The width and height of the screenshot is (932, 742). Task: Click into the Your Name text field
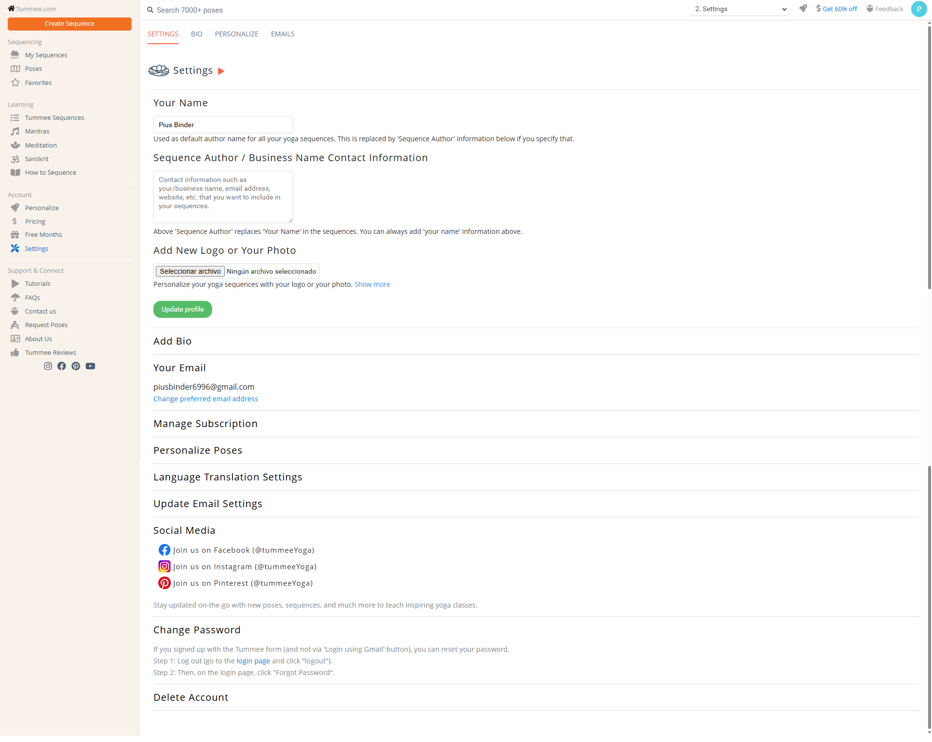click(x=223, y=125)
